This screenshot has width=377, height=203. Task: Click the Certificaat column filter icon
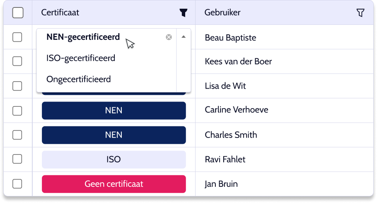pos(184,13)
